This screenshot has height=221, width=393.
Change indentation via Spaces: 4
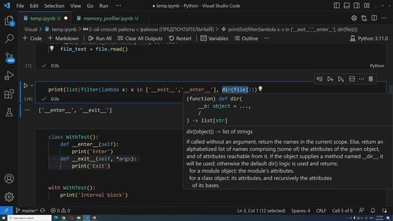click(x=300, y=211)
